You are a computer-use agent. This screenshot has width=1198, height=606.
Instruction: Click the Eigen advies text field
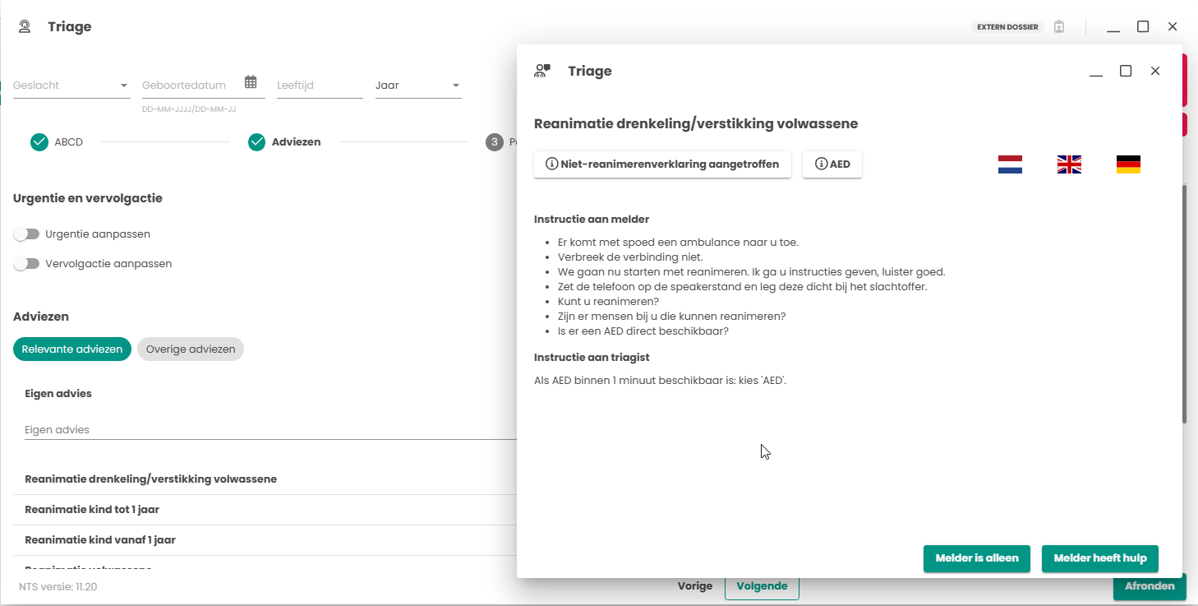(270, 430)
